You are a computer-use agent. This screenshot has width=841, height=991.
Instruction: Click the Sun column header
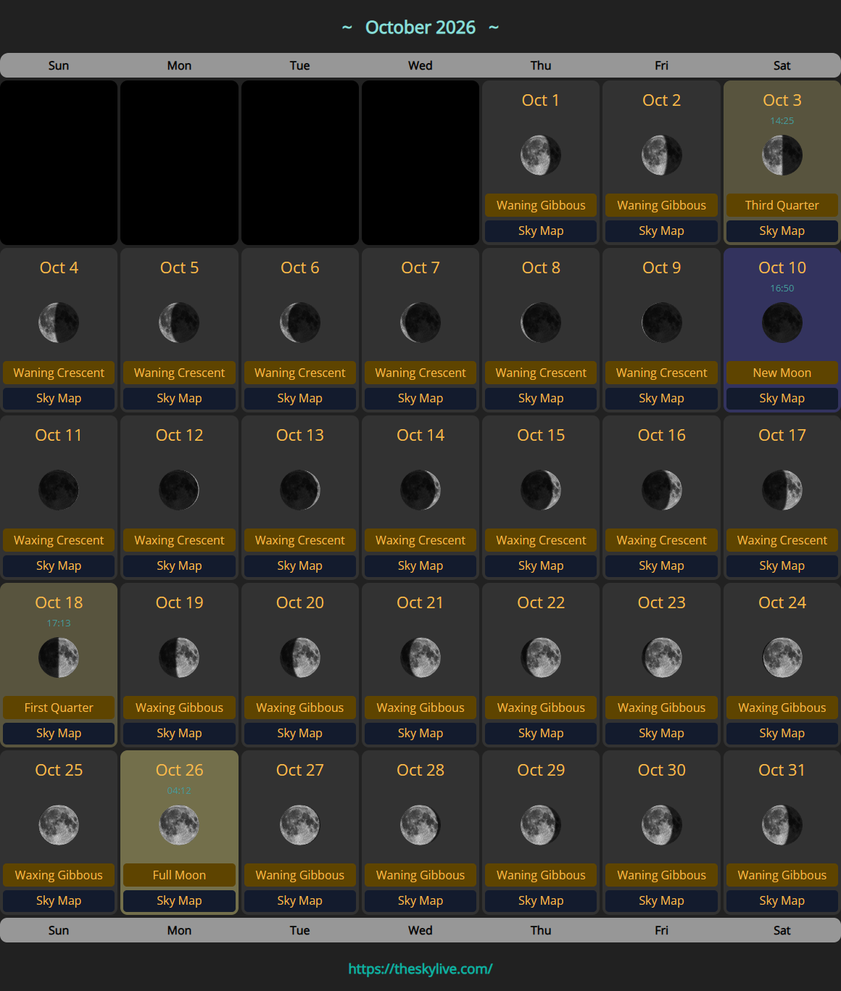point(59,65)
